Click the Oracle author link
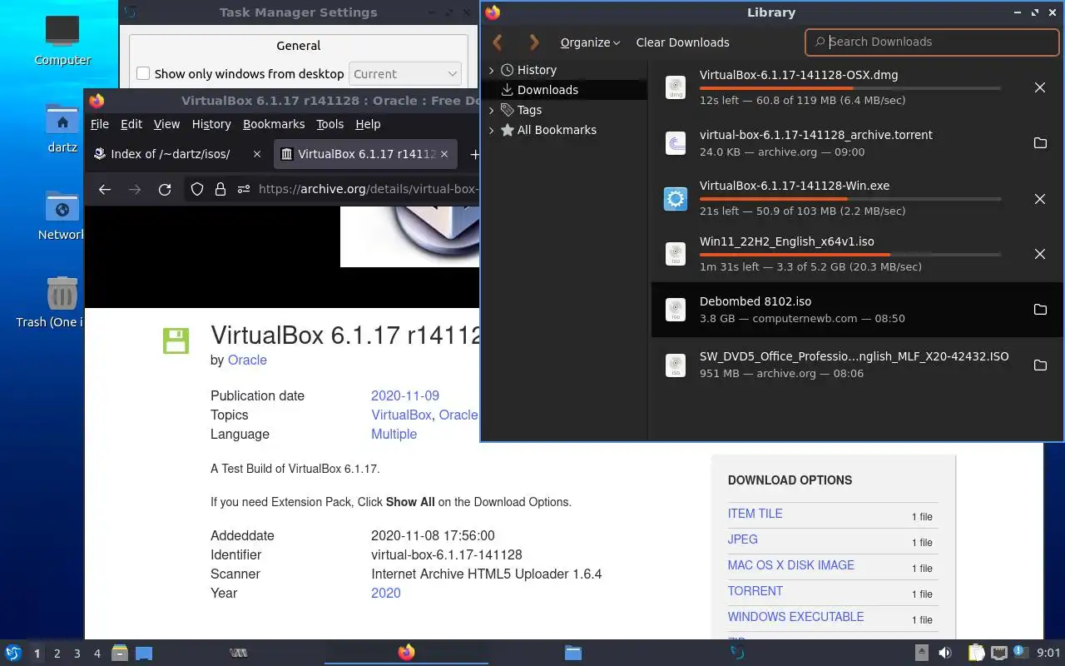Viewport: 1065px width, 666px height. tap(247, 360)
